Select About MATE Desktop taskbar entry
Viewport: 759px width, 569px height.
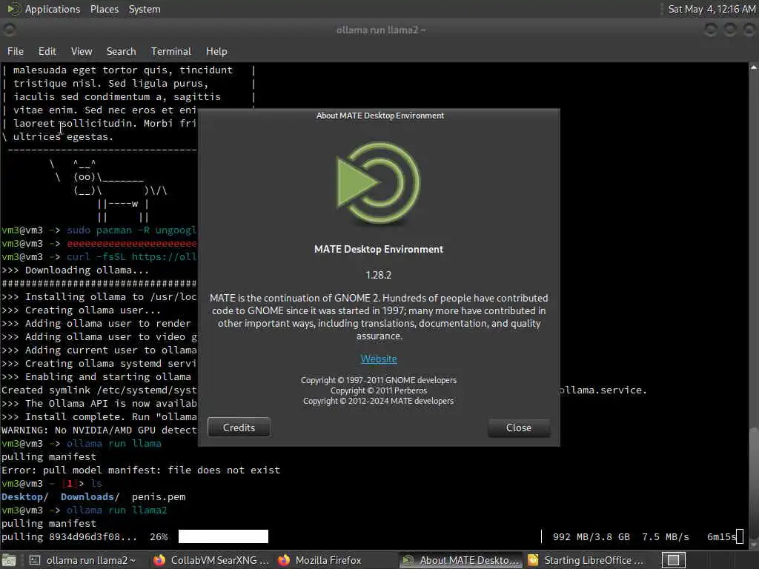(461, 560)
